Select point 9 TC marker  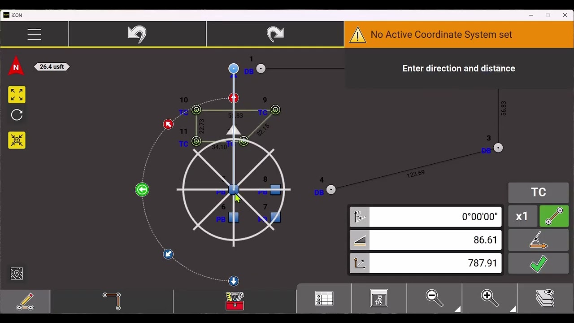tap(275, 110)
